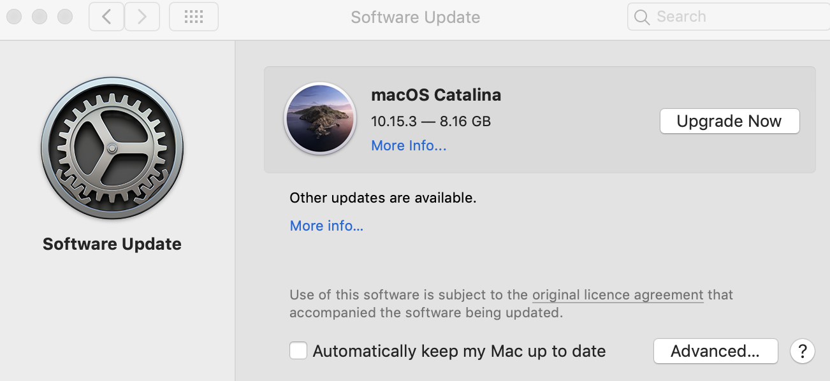Image resolution: width=830 pixels, height=381 pixels.
Task: Open help with the question mark button
Action: pyautogui.click(x=803, y=351)
